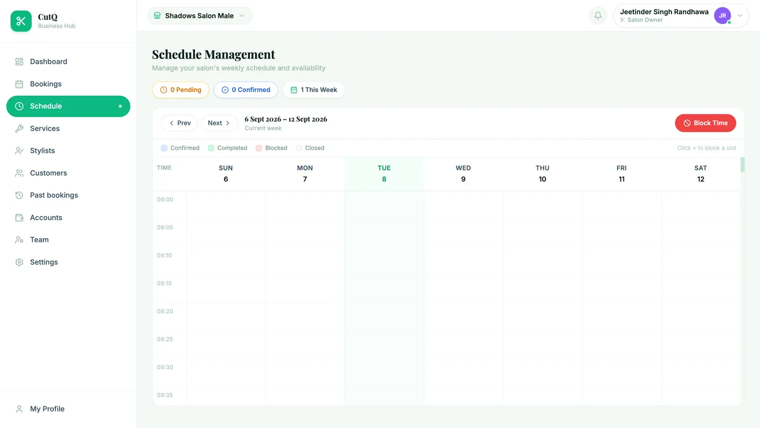Image resolution: width=760 pixels, height=428 pixels.
Task: Click the Settings gear icon
Action: click(20, 262)
